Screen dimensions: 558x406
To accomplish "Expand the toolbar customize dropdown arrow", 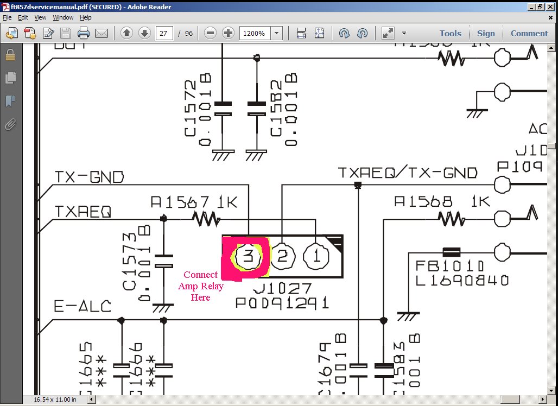I will [404, 33].
